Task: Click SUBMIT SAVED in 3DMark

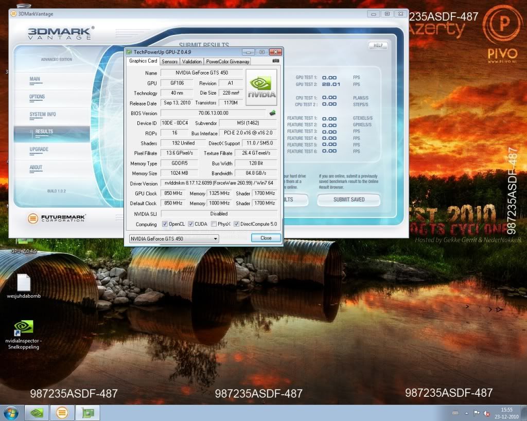Action: pyautogui.click(x=349, y=200)
